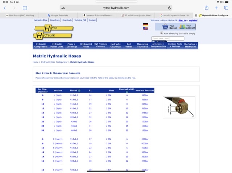Open Technical FAQ link

(x=80, y=20)
